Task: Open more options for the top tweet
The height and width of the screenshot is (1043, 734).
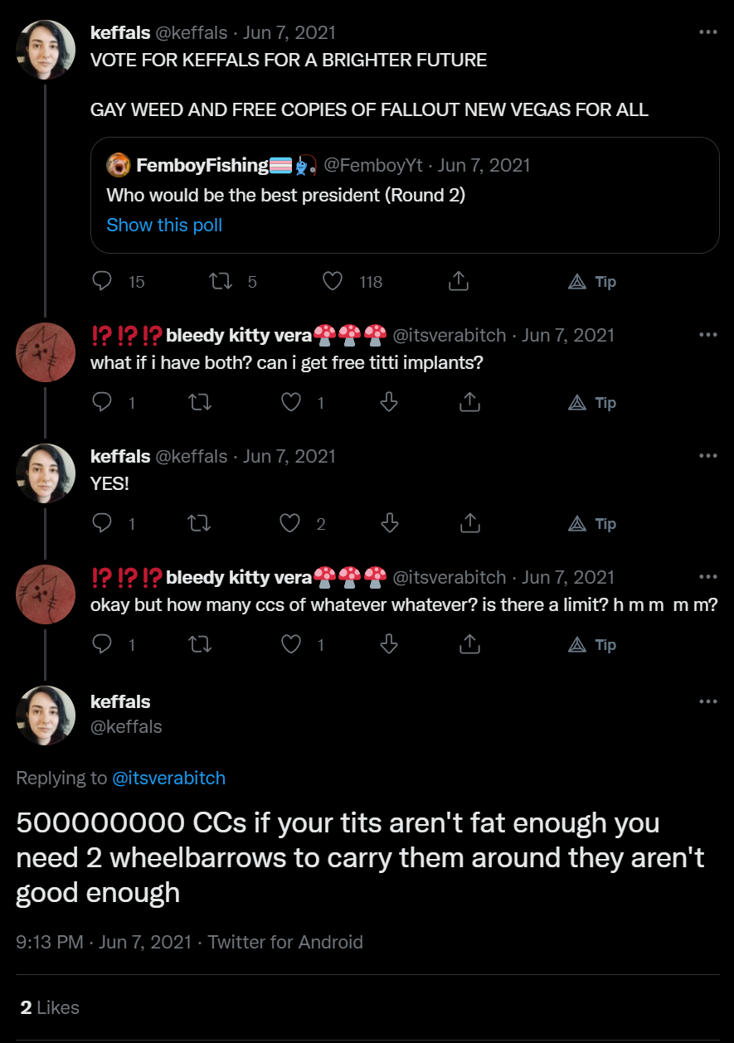Action: coord(707,32)
